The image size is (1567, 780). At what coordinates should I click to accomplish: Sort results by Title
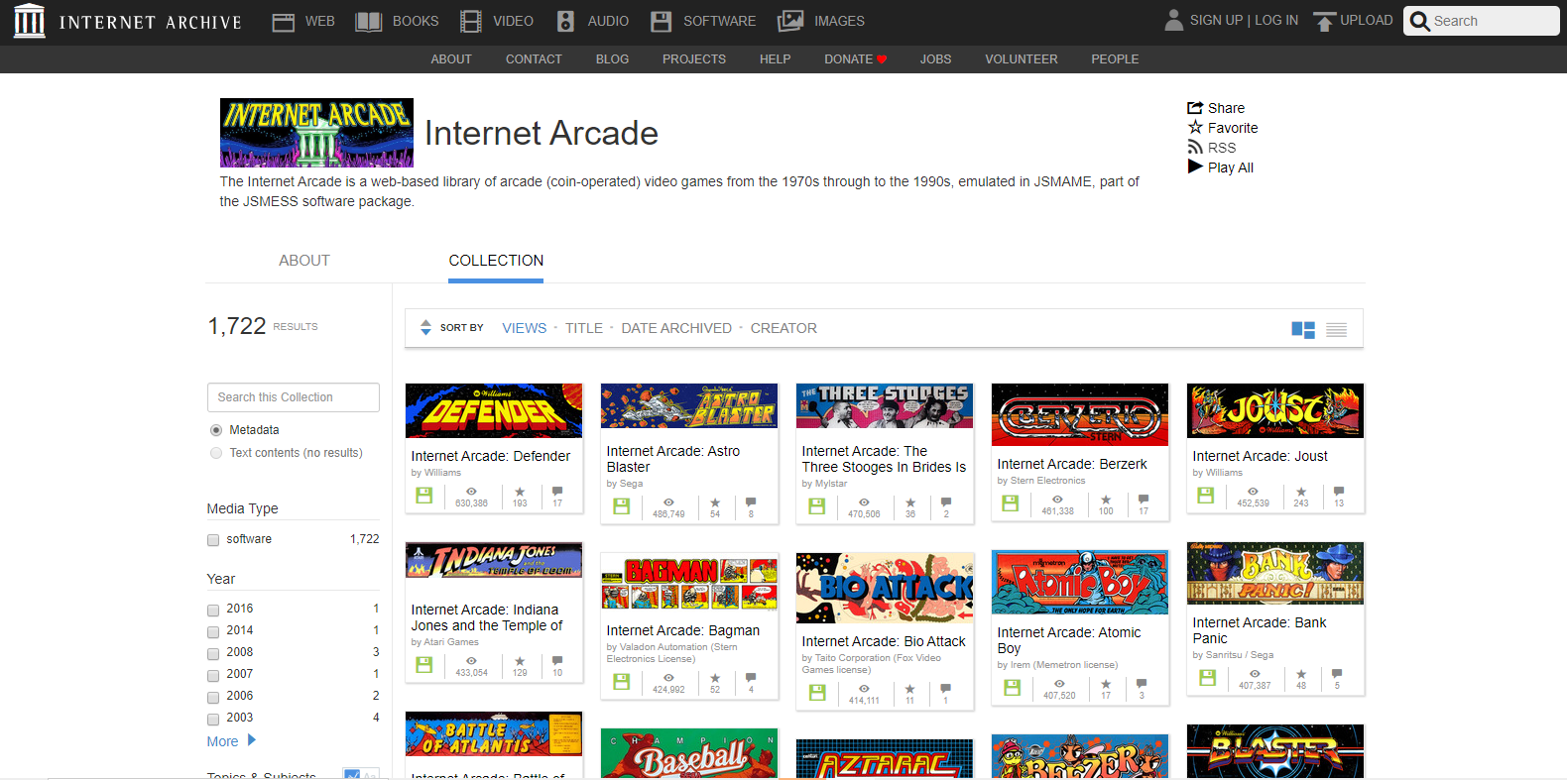coord(584,328)
